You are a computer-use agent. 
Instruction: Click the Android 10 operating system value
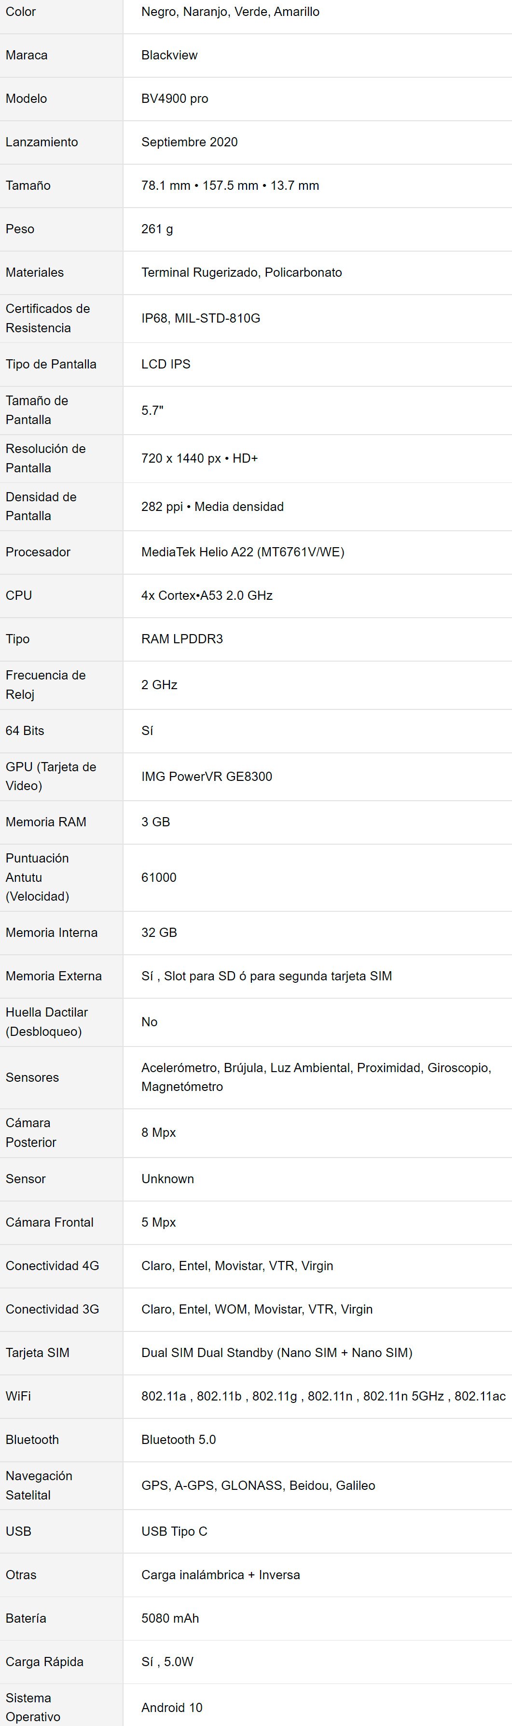(x=172, y=1707)
